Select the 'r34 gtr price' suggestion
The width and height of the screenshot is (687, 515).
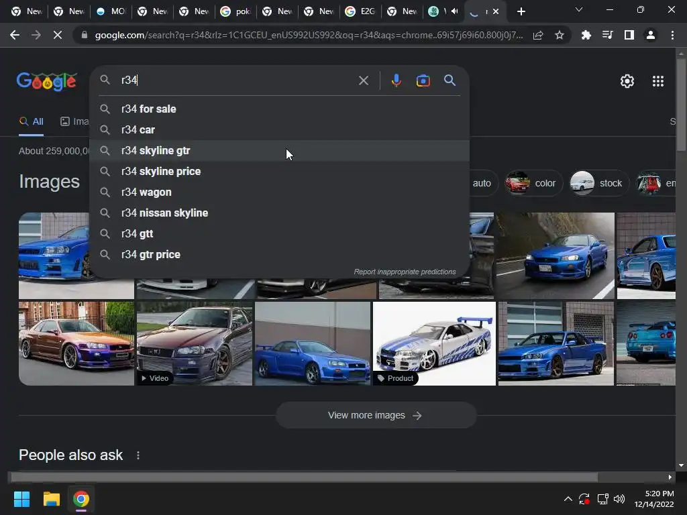(x=280, y=254)
